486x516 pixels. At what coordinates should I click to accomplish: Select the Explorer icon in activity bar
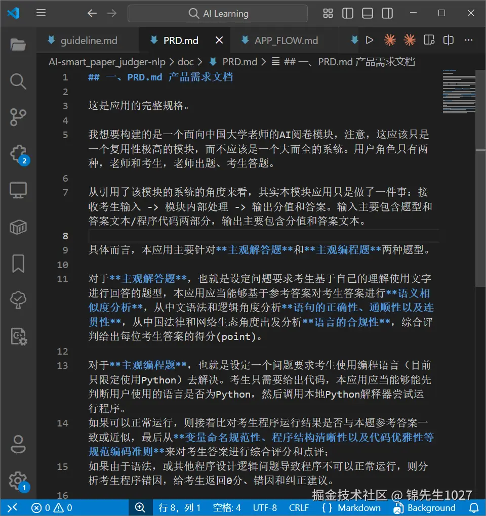click(18, 44)
